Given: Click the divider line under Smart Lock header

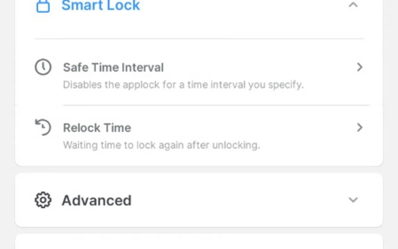Looking at the screenshot, I should (199, 39).
